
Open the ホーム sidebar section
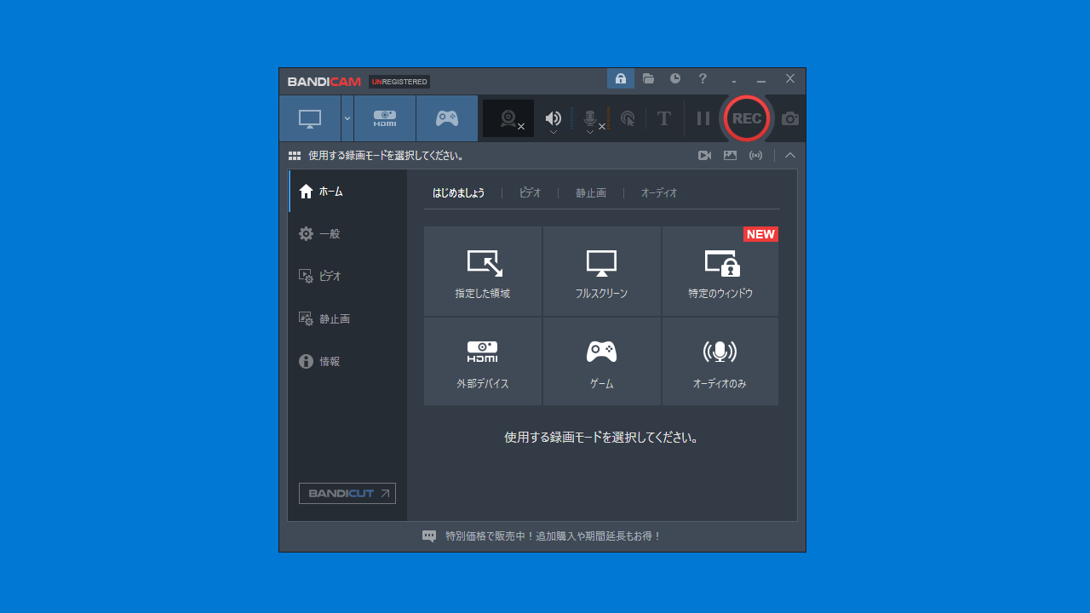click(x=347, y=192)
